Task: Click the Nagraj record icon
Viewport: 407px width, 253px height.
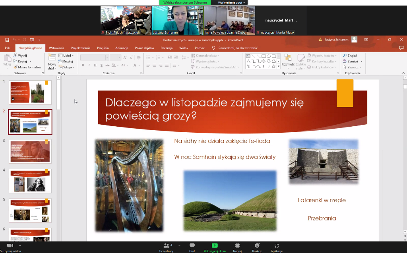Action: (x=237, y=246)
